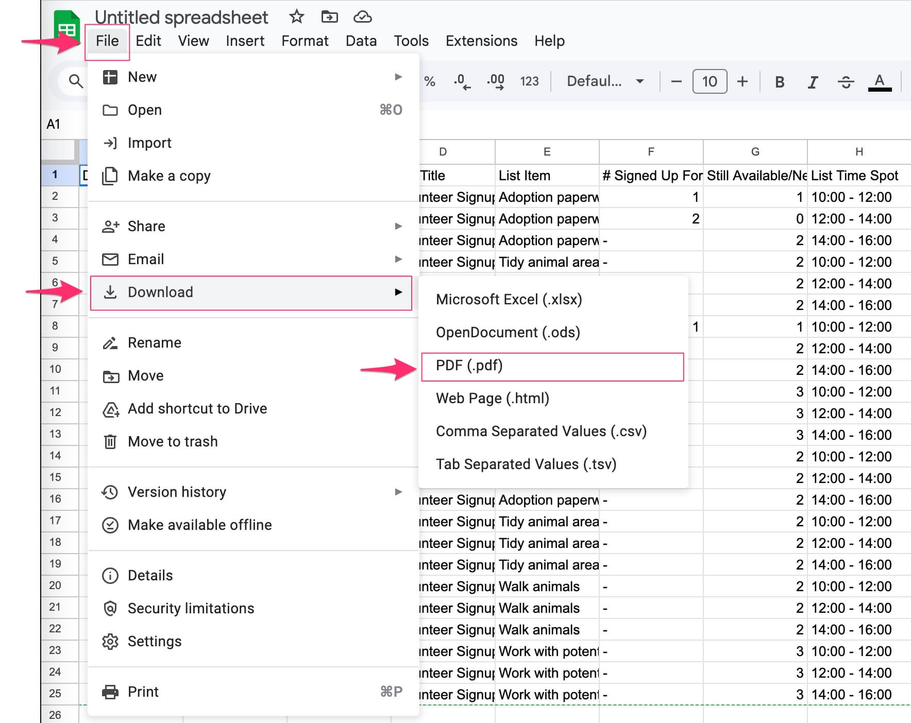This screenshot has height=723, width=911.
Task: Click the 'List Time Spot' header cell
Action: pyautogui.click(x=859, y=176)
